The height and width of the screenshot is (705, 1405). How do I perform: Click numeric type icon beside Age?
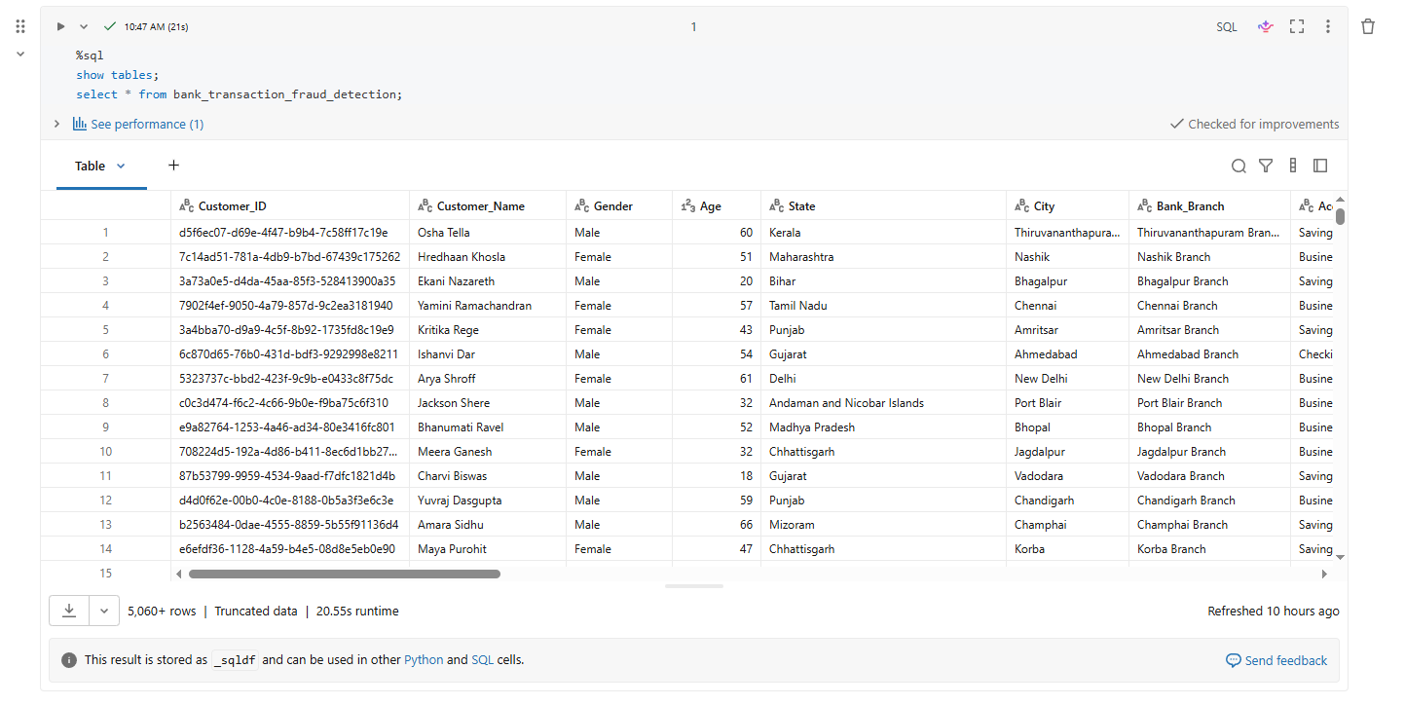point(687,206)
